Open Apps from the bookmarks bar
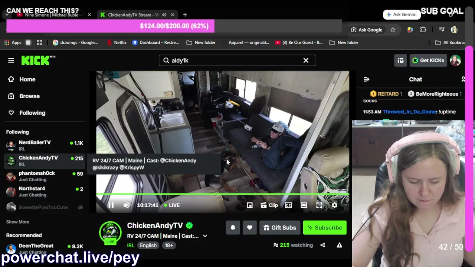This screenshot has height=267, width=475. click(x=13, y=43)
